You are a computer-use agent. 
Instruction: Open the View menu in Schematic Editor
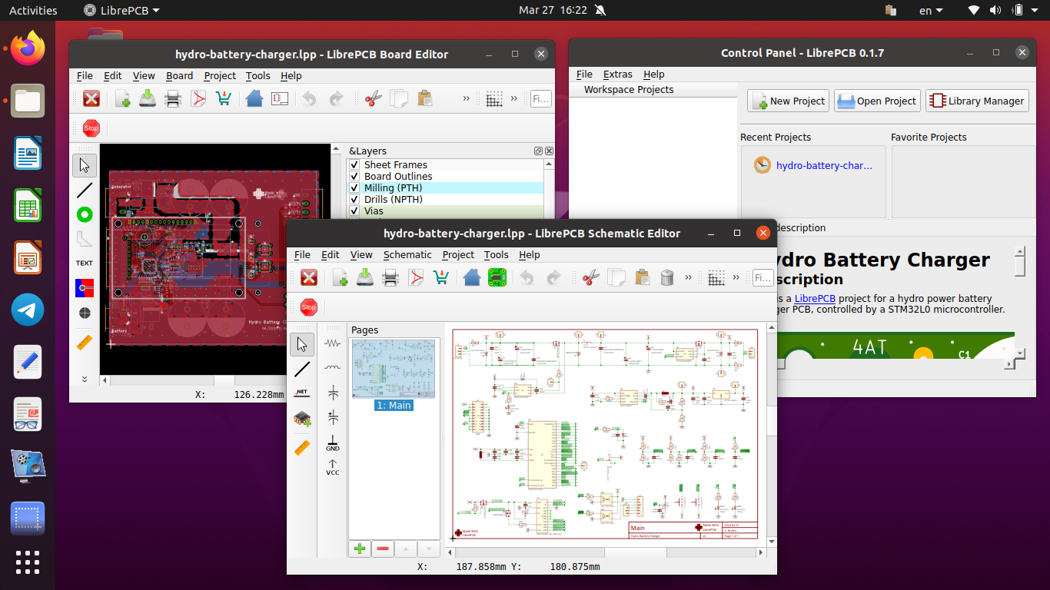[x=361, y=254]
